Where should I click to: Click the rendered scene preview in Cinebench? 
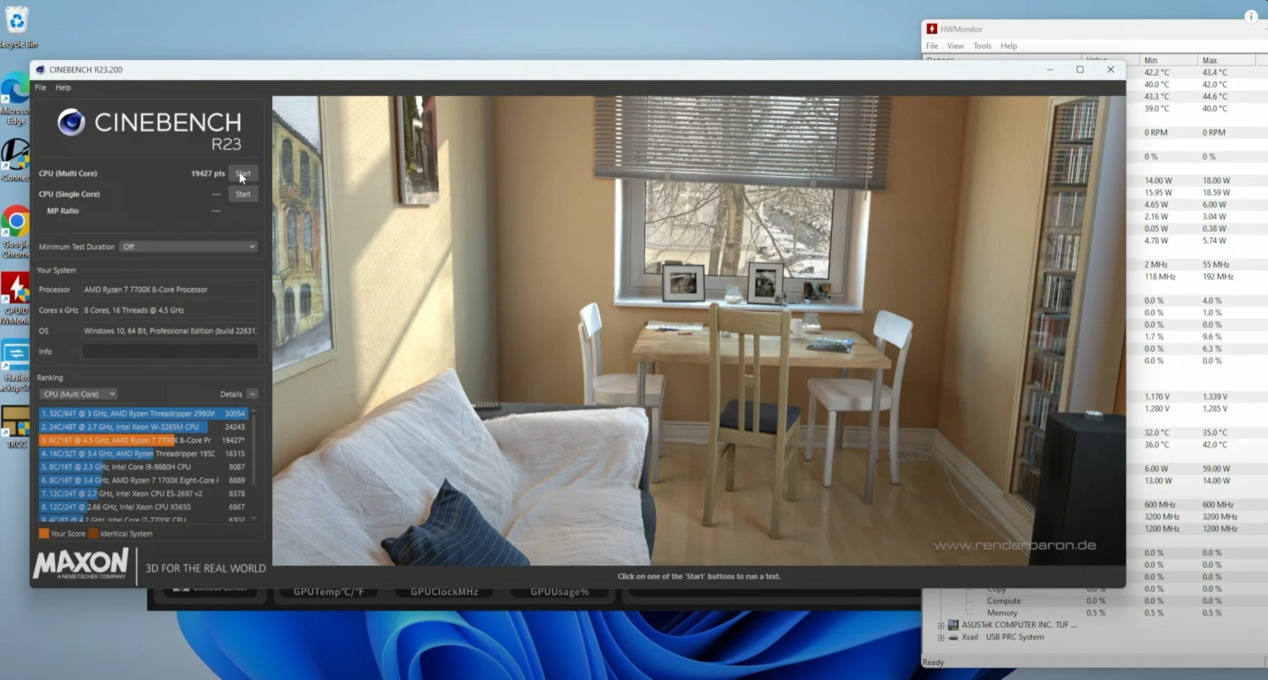click(699, 331)
